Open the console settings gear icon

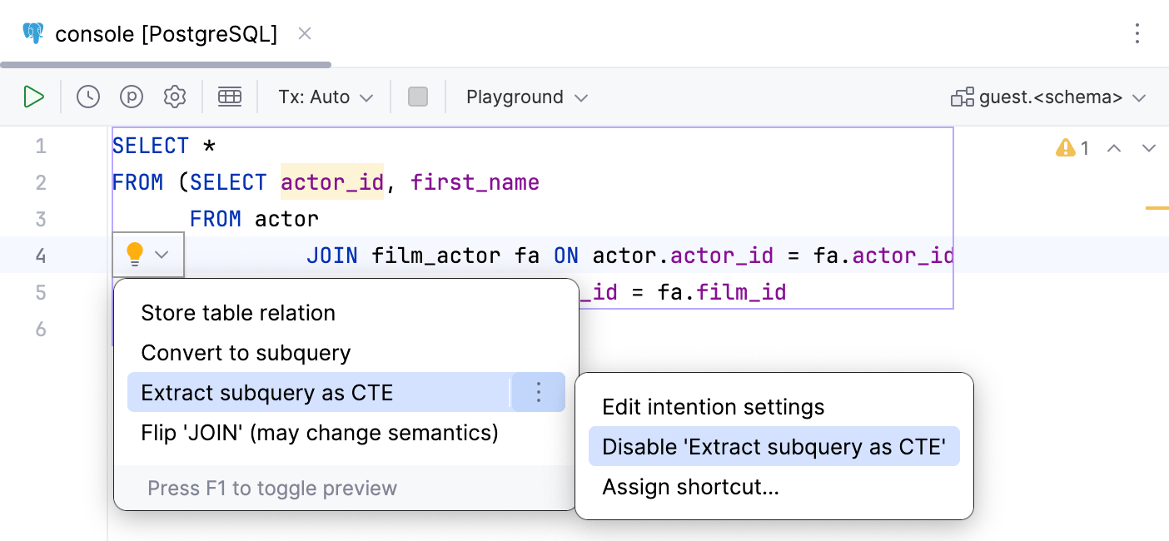(175, 97)
